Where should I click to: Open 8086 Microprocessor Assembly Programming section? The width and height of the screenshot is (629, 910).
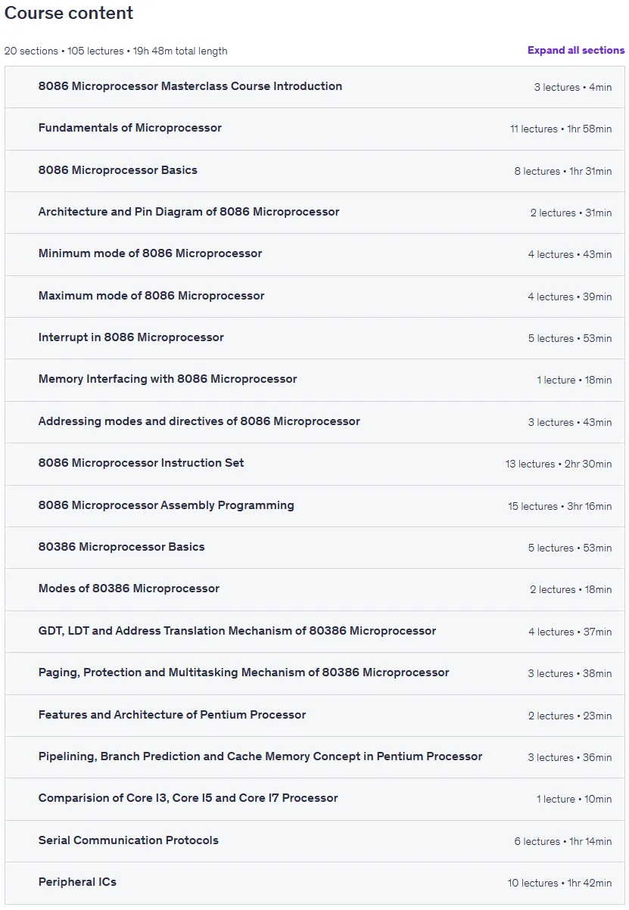point(315,506)
